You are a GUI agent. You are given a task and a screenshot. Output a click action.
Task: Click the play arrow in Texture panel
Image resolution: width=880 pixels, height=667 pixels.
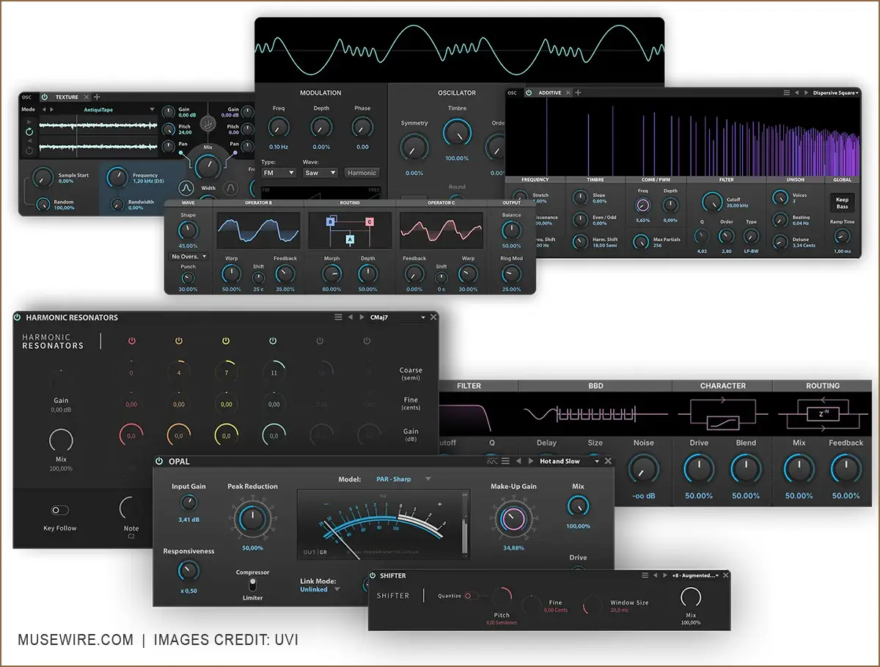click(29, 122)
